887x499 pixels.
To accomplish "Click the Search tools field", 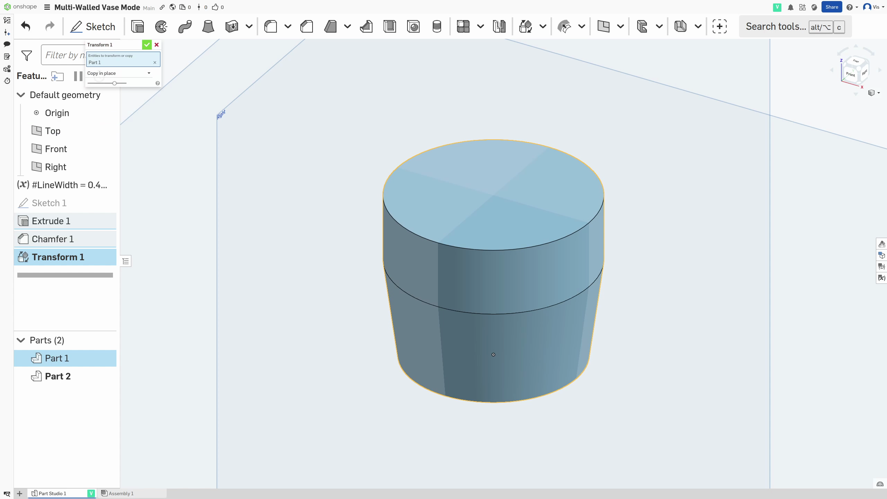I will (x=775, y=27).
